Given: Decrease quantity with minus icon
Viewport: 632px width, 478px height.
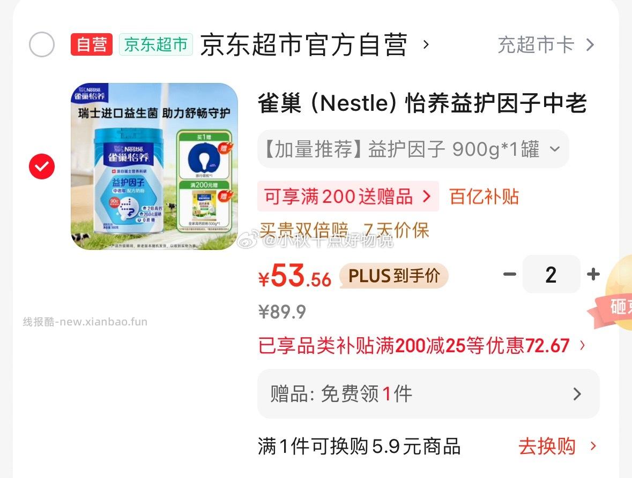Looking at the screenshot, I should [509, 275].
